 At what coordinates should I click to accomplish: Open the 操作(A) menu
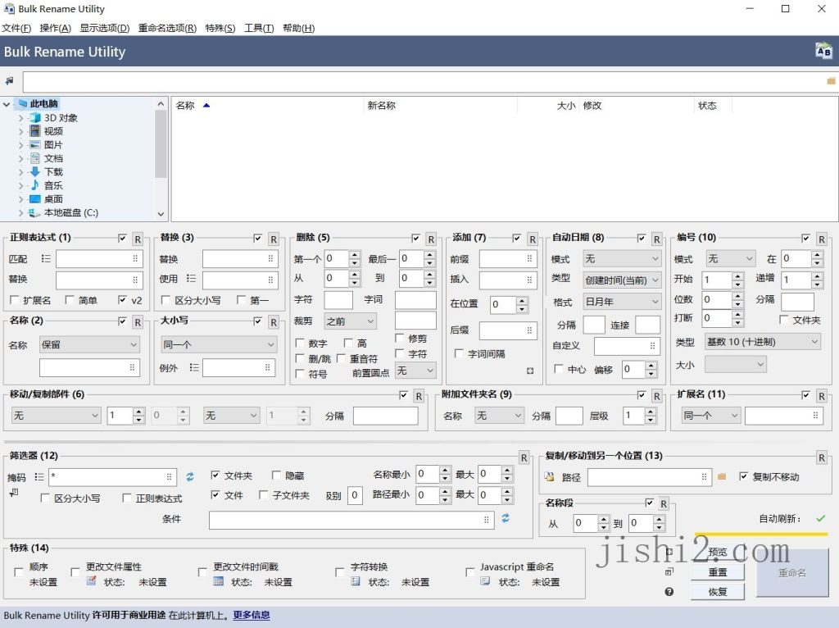[x=55, y=28]
